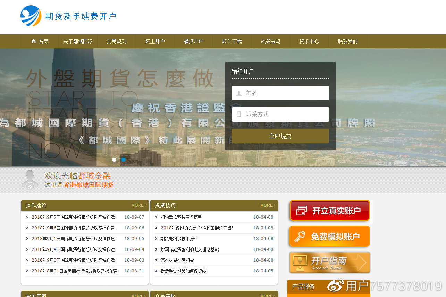This screenshot has height=297, width=446.
Task: Open article 期货老将谈技术分析
Action: tap(179, 239)
